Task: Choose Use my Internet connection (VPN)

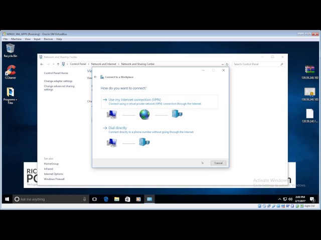Action: pos(159,101)
